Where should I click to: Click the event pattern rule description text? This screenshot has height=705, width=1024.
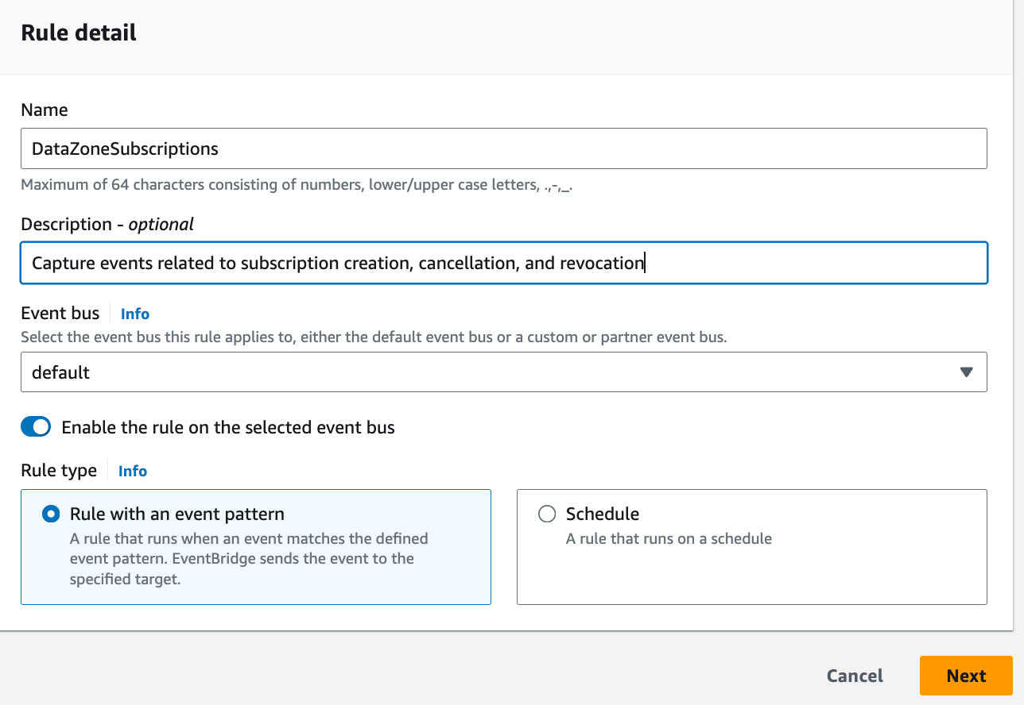[x=248, y=559]
